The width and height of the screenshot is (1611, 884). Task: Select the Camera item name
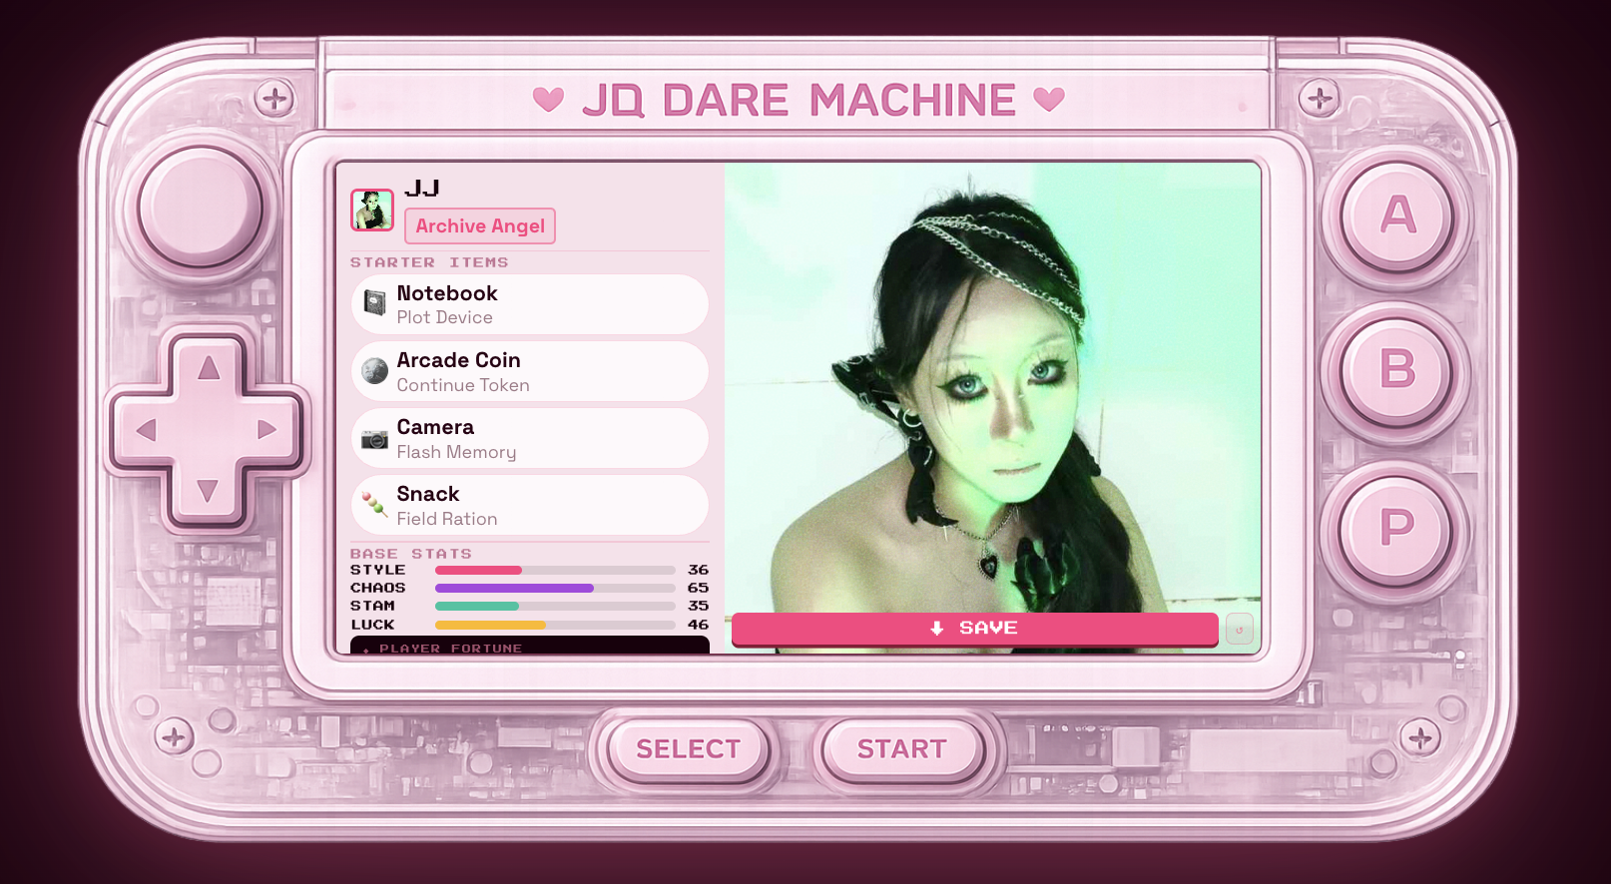(x=435, y=427)
